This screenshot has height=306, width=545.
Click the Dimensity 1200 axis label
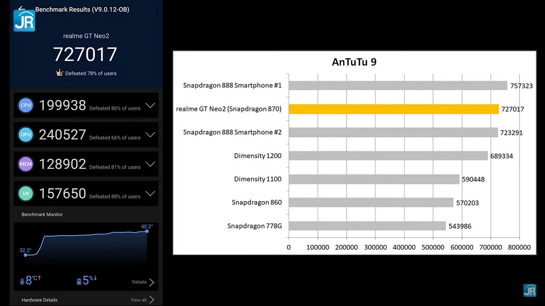click(258, 156)
